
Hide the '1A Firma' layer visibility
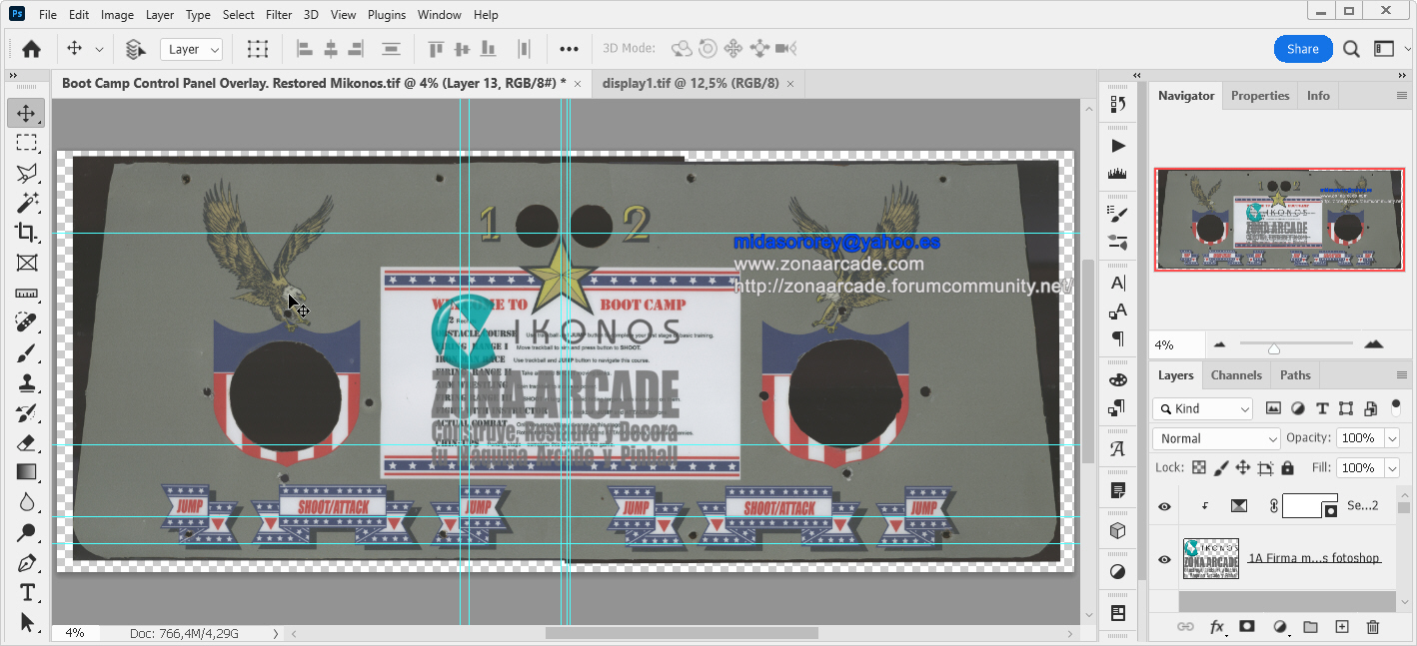(x=1163, y=559)
